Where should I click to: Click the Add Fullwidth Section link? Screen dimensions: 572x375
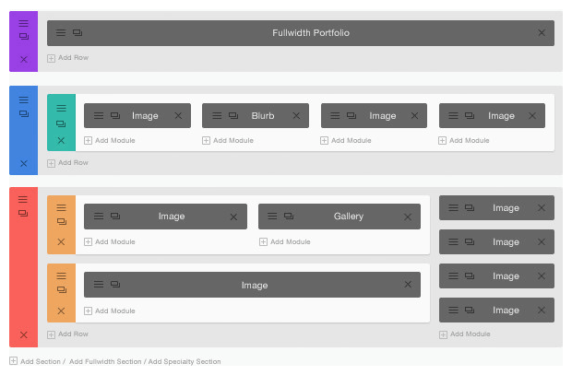[x=106, y=361]
